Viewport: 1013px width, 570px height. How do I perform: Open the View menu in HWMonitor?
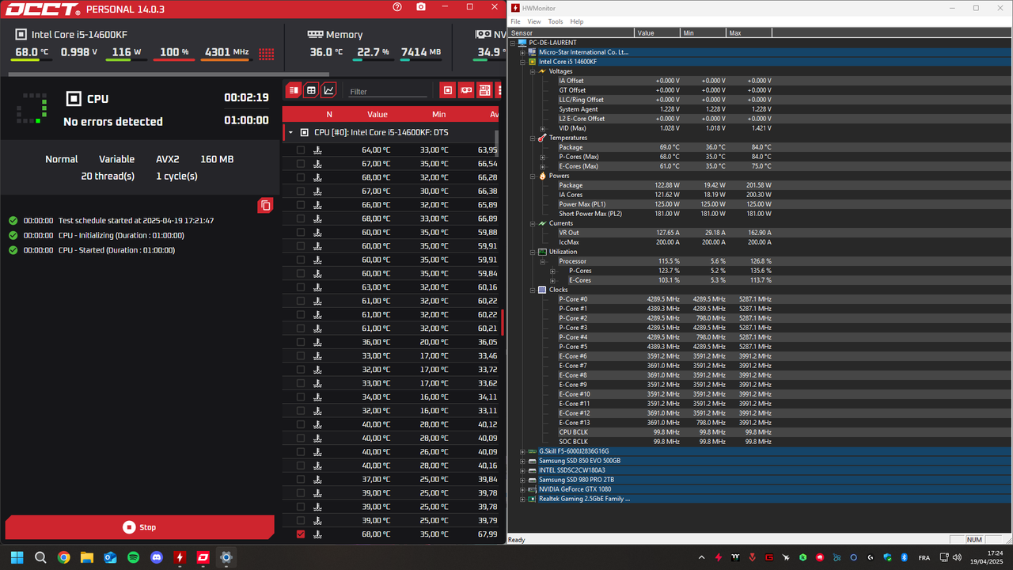point(534,21)
